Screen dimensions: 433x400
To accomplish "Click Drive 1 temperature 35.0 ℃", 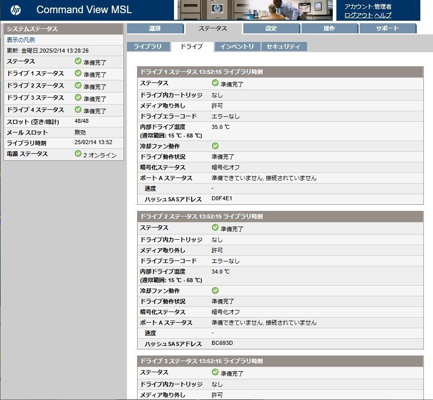I will point(221,127).
